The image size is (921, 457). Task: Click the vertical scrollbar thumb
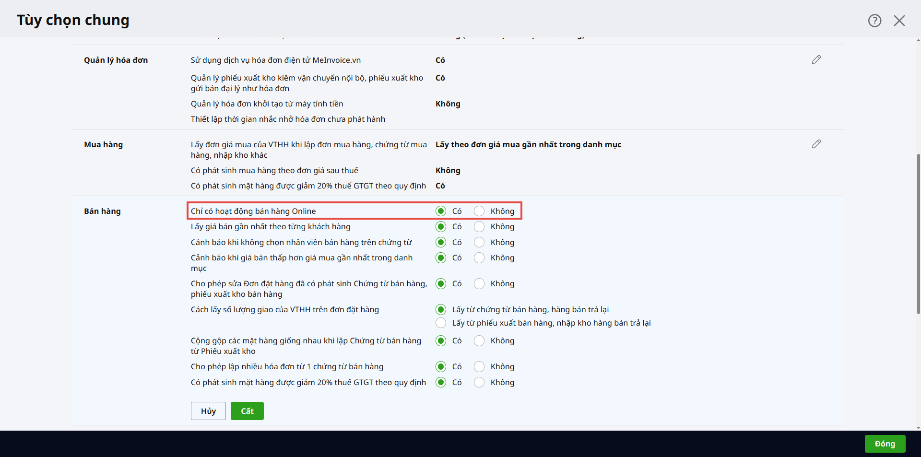point(918,234)
